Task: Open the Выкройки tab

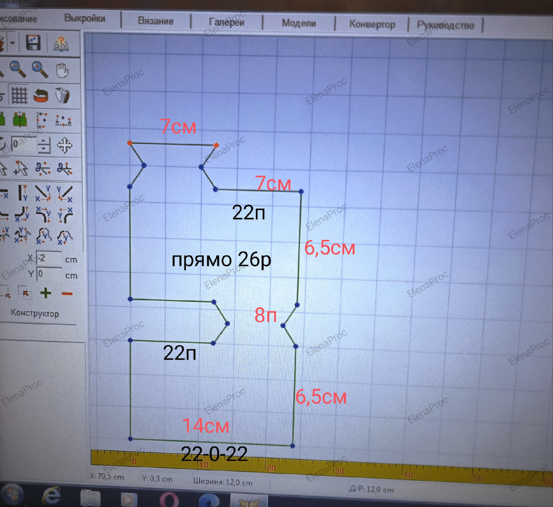Action: click(x=85, y=19)
